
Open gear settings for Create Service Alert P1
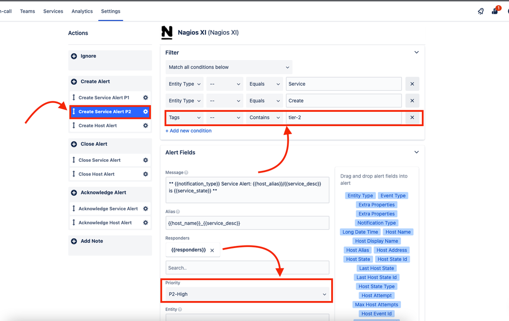coord(145,97)
